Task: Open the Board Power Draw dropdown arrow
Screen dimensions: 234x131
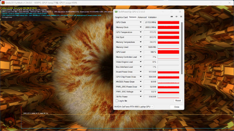Action: 141,72
